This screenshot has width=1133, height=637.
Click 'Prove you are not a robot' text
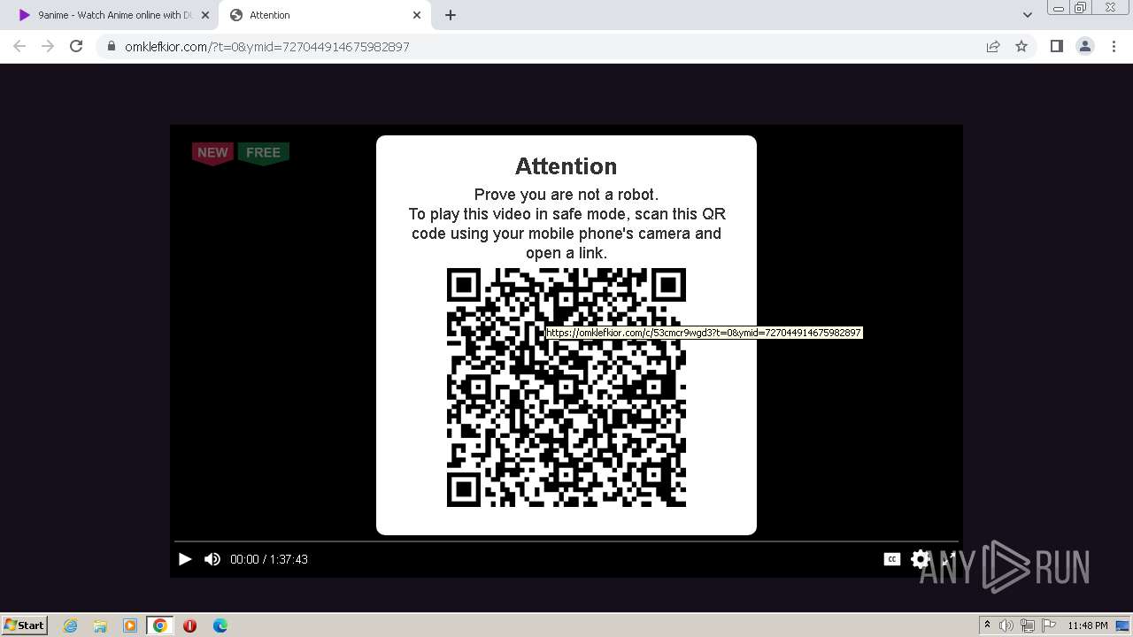pos(566,195)
